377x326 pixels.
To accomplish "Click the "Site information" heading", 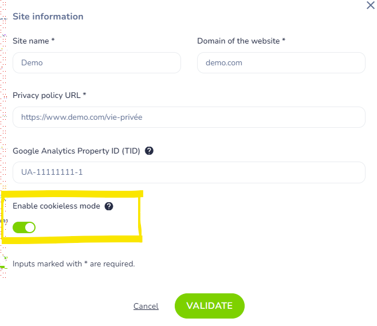I will coord(48,17).
